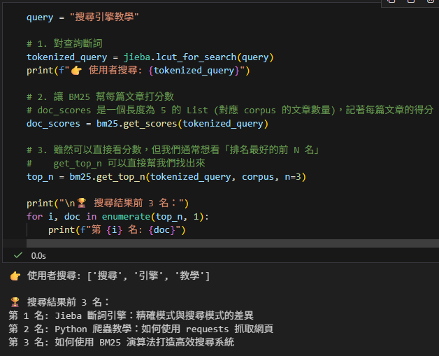The image size is (439, 356).
Task: Click the 0.0s execution time label
Action: pos(38,256)
